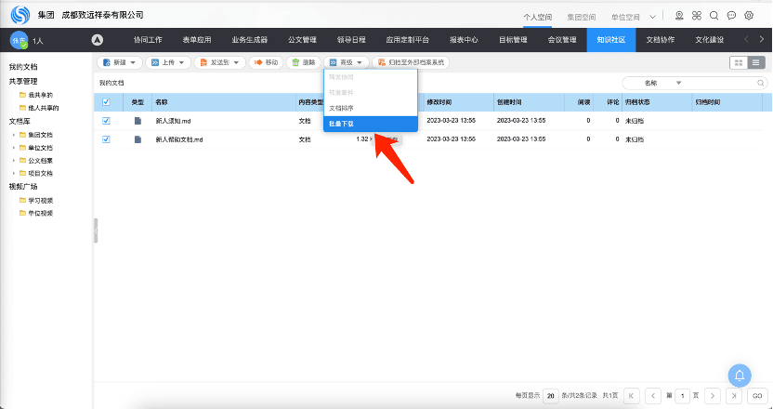Click the header search magnifier icon
The width and height of the screenshot is (773, 409).
point(714,16)
